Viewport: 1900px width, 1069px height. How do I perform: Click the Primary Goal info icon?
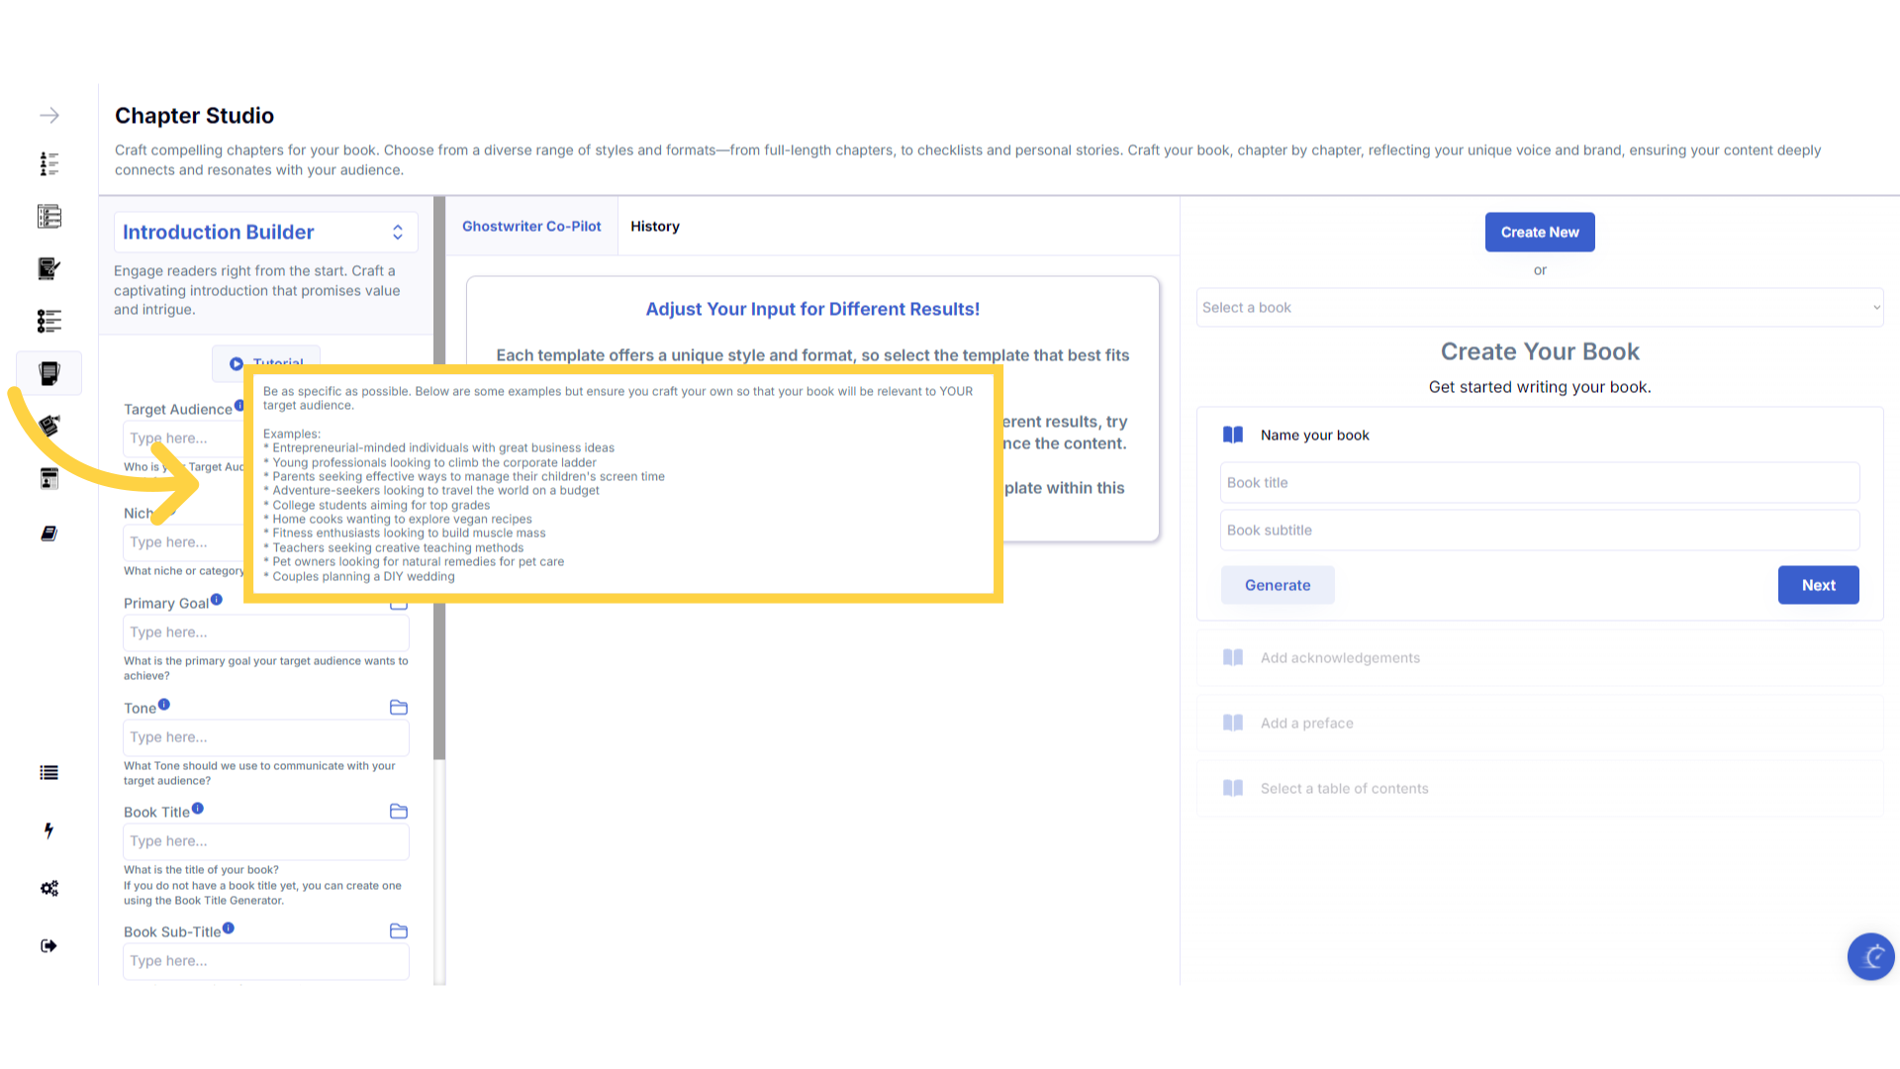(x=217, y=599)
